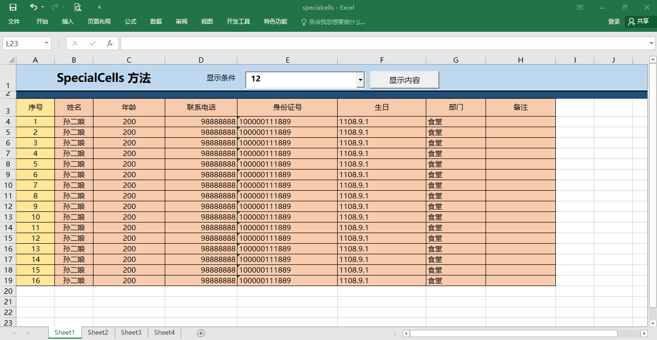This screenshot has width=657, height=340.
Task: Click the horizontal scrollbar right arrow
Action: [644, 333]
